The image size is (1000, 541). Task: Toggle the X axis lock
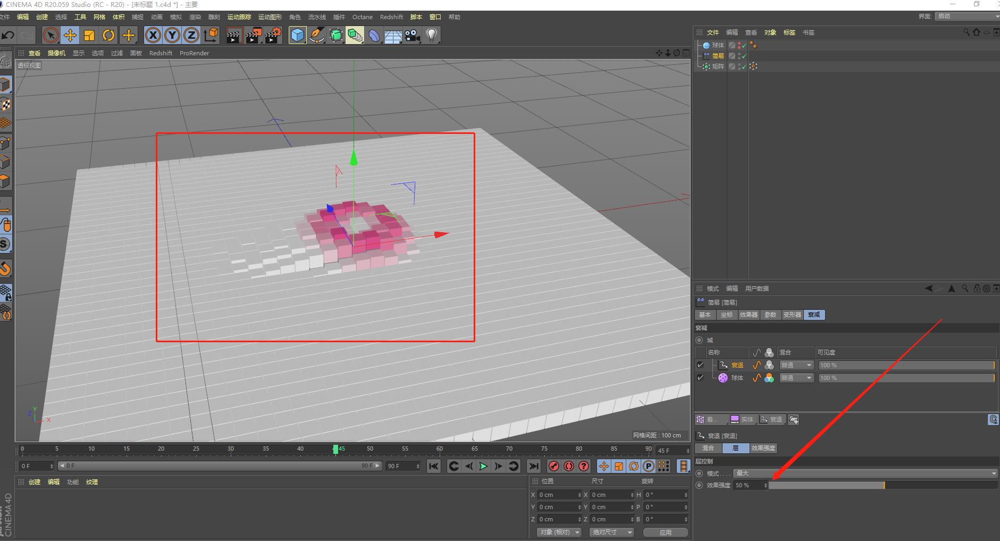coord(153,36)
